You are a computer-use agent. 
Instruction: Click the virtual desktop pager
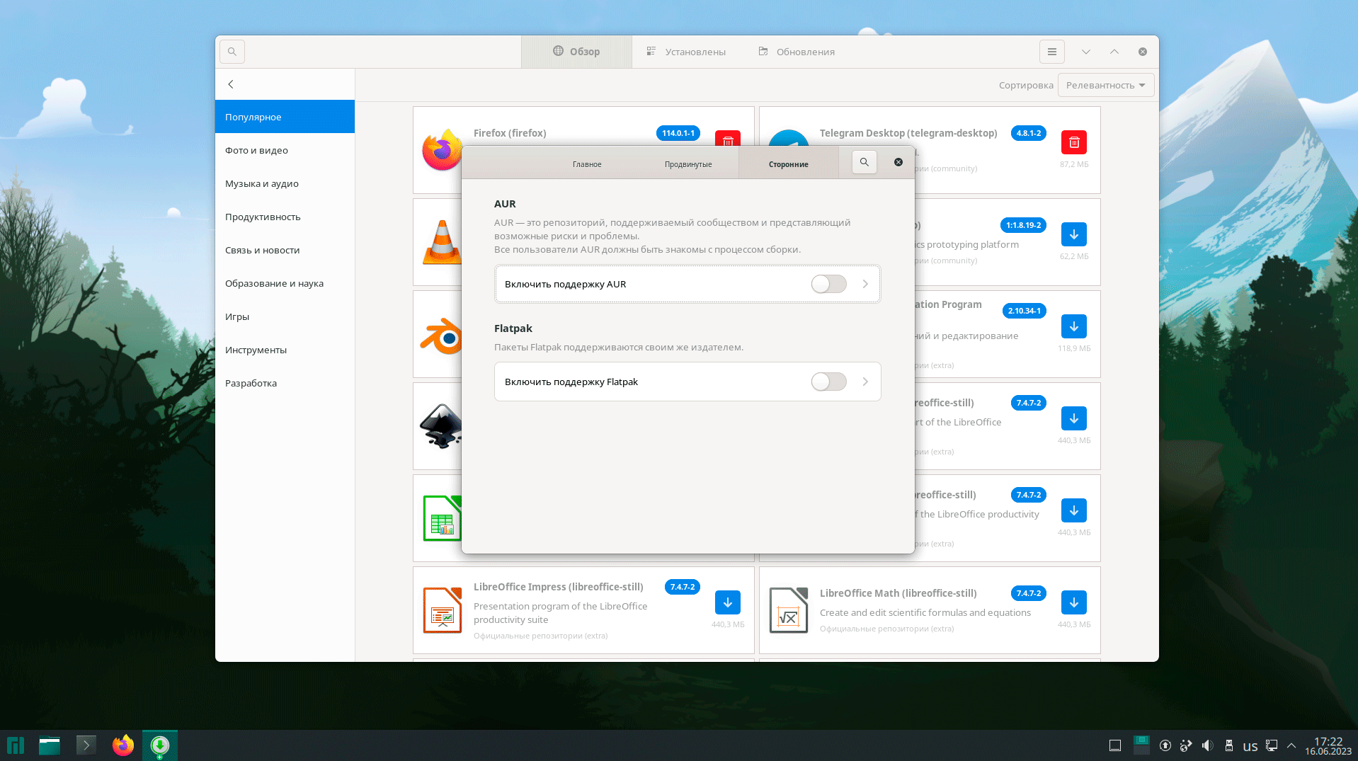click(1141, 745)
